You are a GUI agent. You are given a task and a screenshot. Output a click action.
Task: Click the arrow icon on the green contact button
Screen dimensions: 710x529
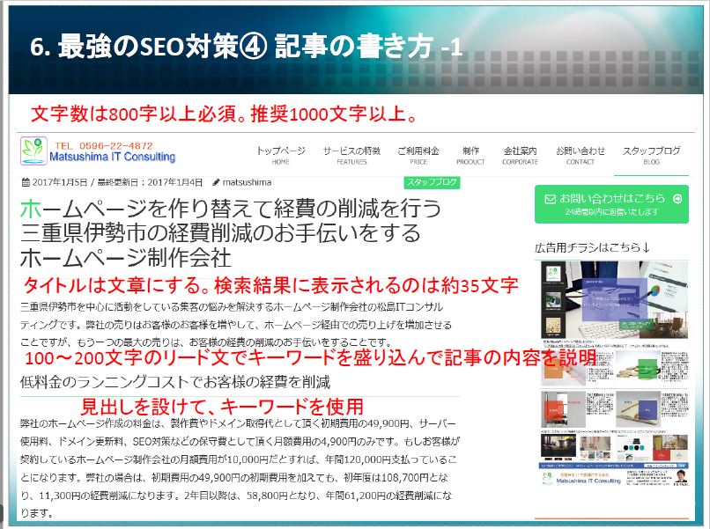pyautogui.click(x=676, y=199)
